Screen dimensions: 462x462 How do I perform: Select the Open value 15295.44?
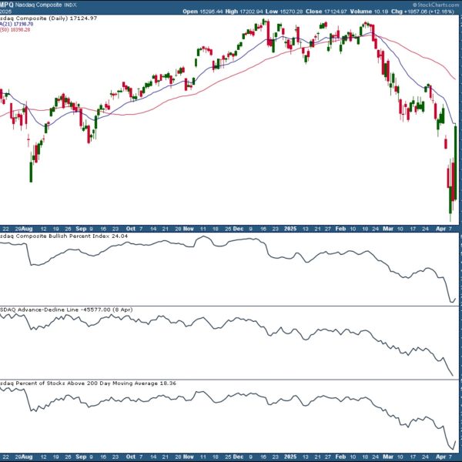pyautogui.click(x=212, y=12)
